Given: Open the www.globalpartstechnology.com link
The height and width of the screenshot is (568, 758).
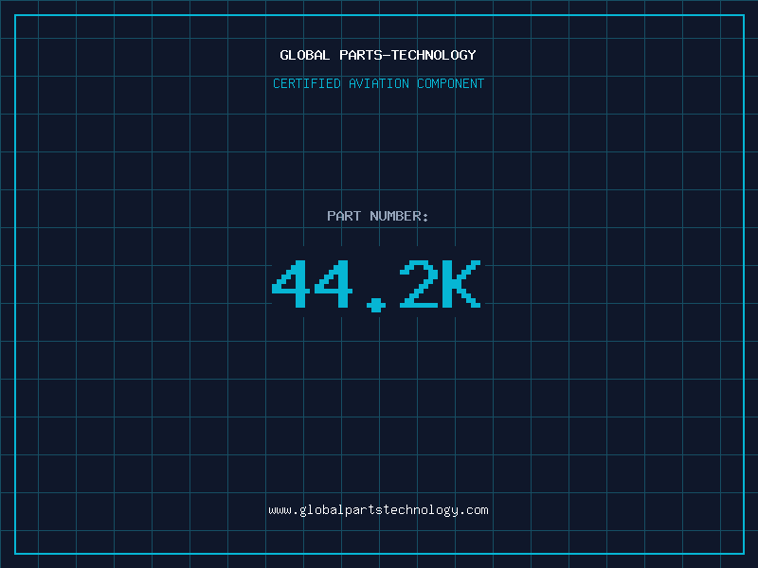Looking at the screenshot, I should (378, 510).
